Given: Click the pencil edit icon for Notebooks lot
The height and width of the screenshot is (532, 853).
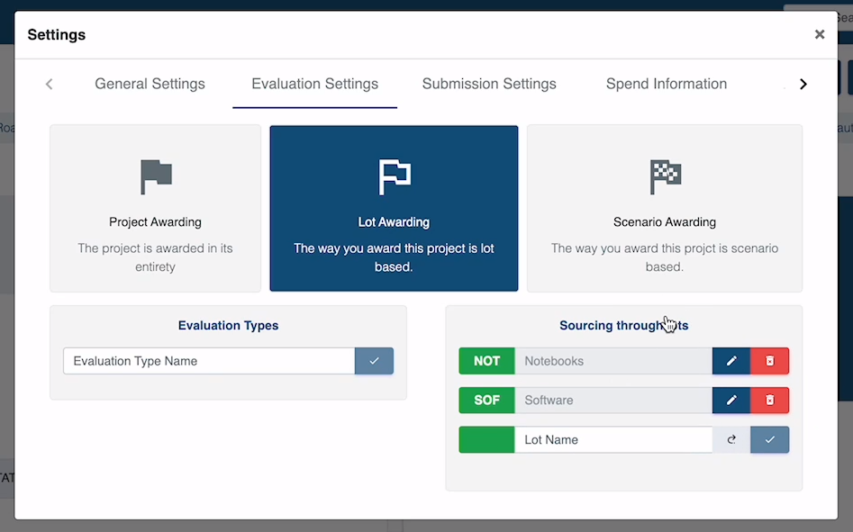Looking at the screenshot, I should 730,361.
